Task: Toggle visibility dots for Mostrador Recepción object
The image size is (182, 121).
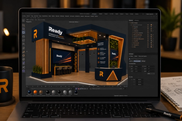Action: tap(148, 39)
